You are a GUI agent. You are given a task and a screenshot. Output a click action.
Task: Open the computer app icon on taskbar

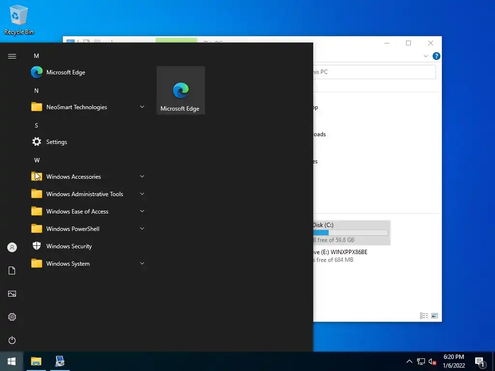(x=59, y=361)
